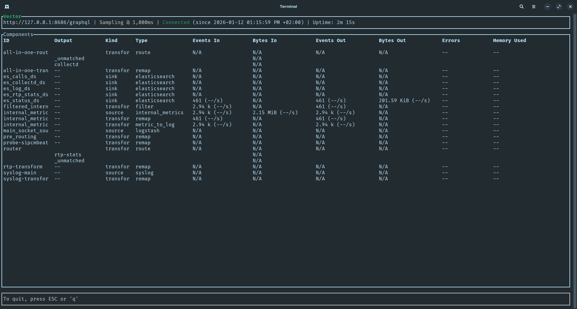The width and height of the screenshot is (577, 309).
Task: Select the main_socket_sou component ID
Action: coord(26,131)
